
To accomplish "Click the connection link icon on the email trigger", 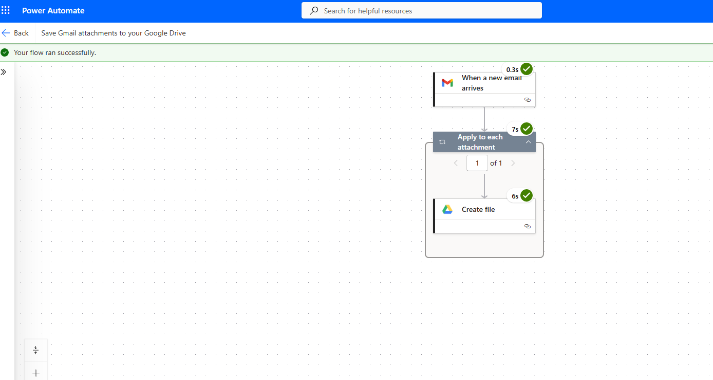I will point(527,100).
